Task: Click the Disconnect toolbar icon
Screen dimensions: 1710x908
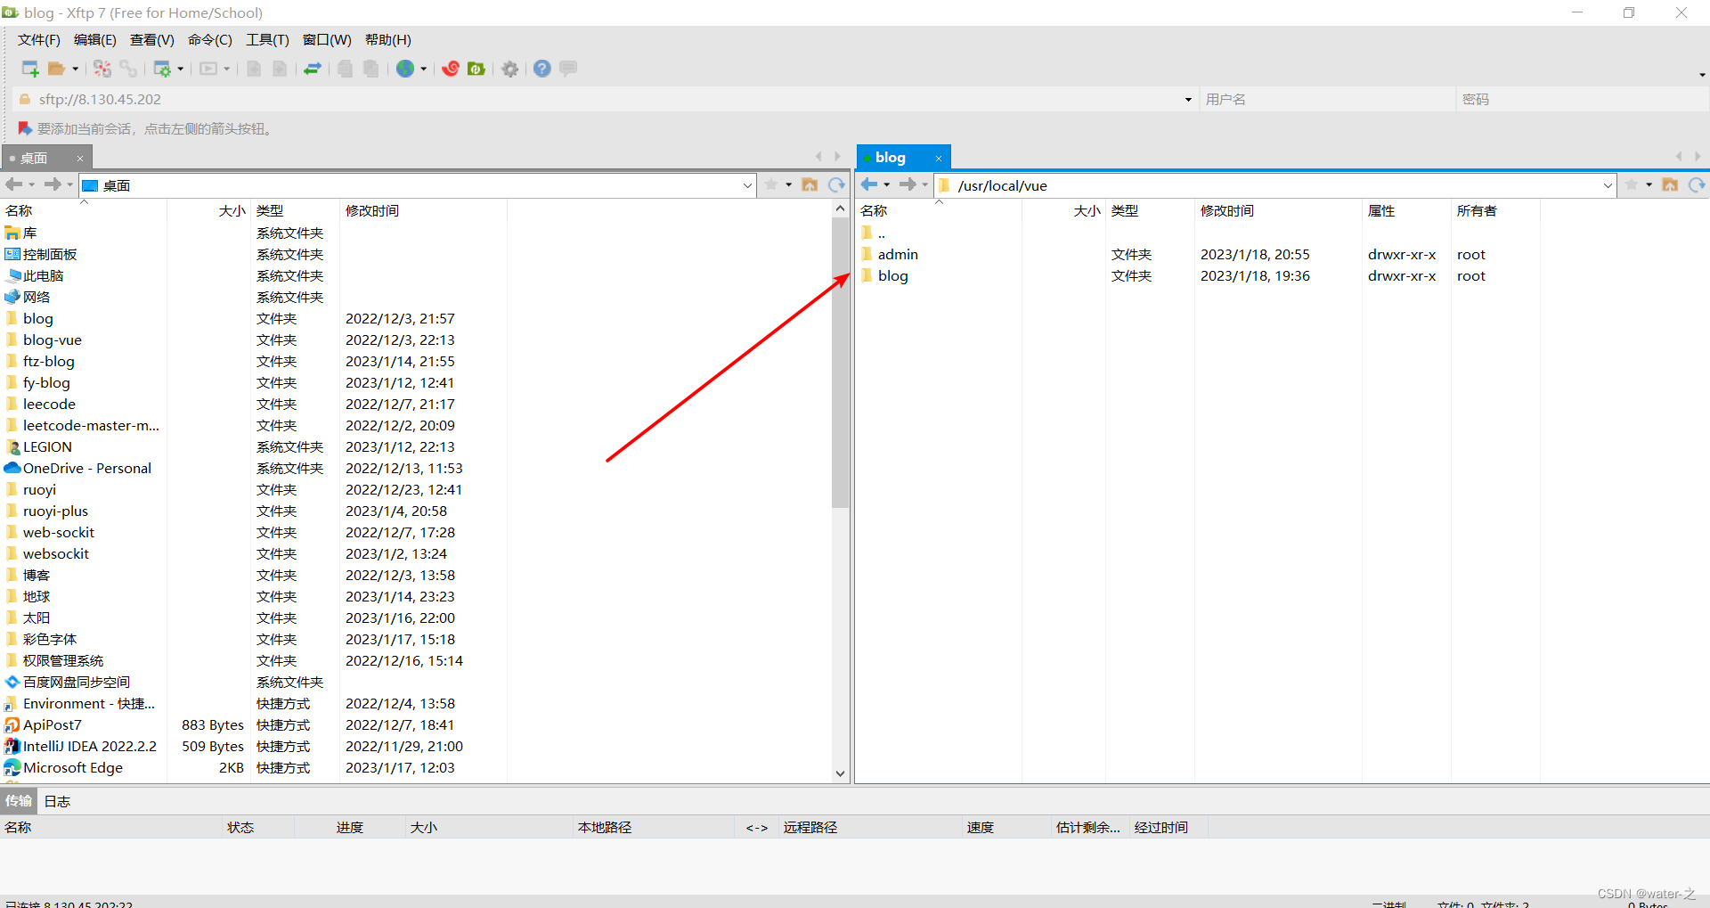Action: (x=102, y=69)
